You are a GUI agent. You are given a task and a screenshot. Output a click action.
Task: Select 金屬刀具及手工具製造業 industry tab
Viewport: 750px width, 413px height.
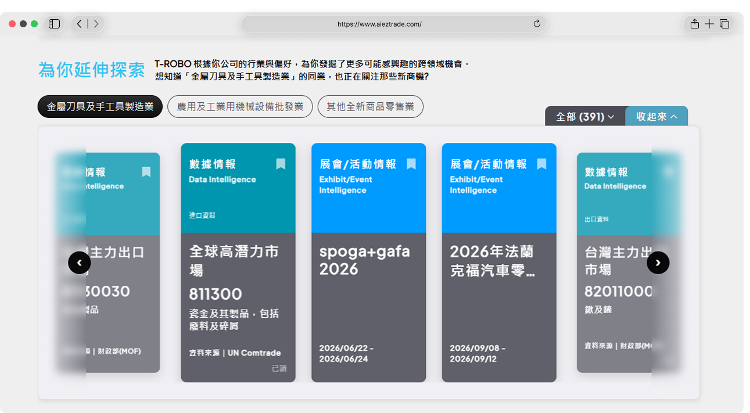[x=100, y=107]
